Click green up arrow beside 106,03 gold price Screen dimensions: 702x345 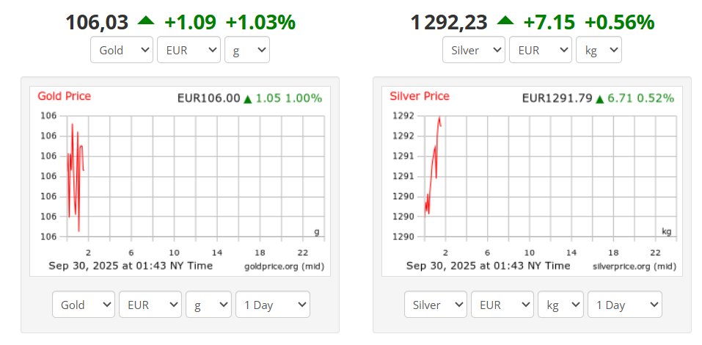click(147, 22)
